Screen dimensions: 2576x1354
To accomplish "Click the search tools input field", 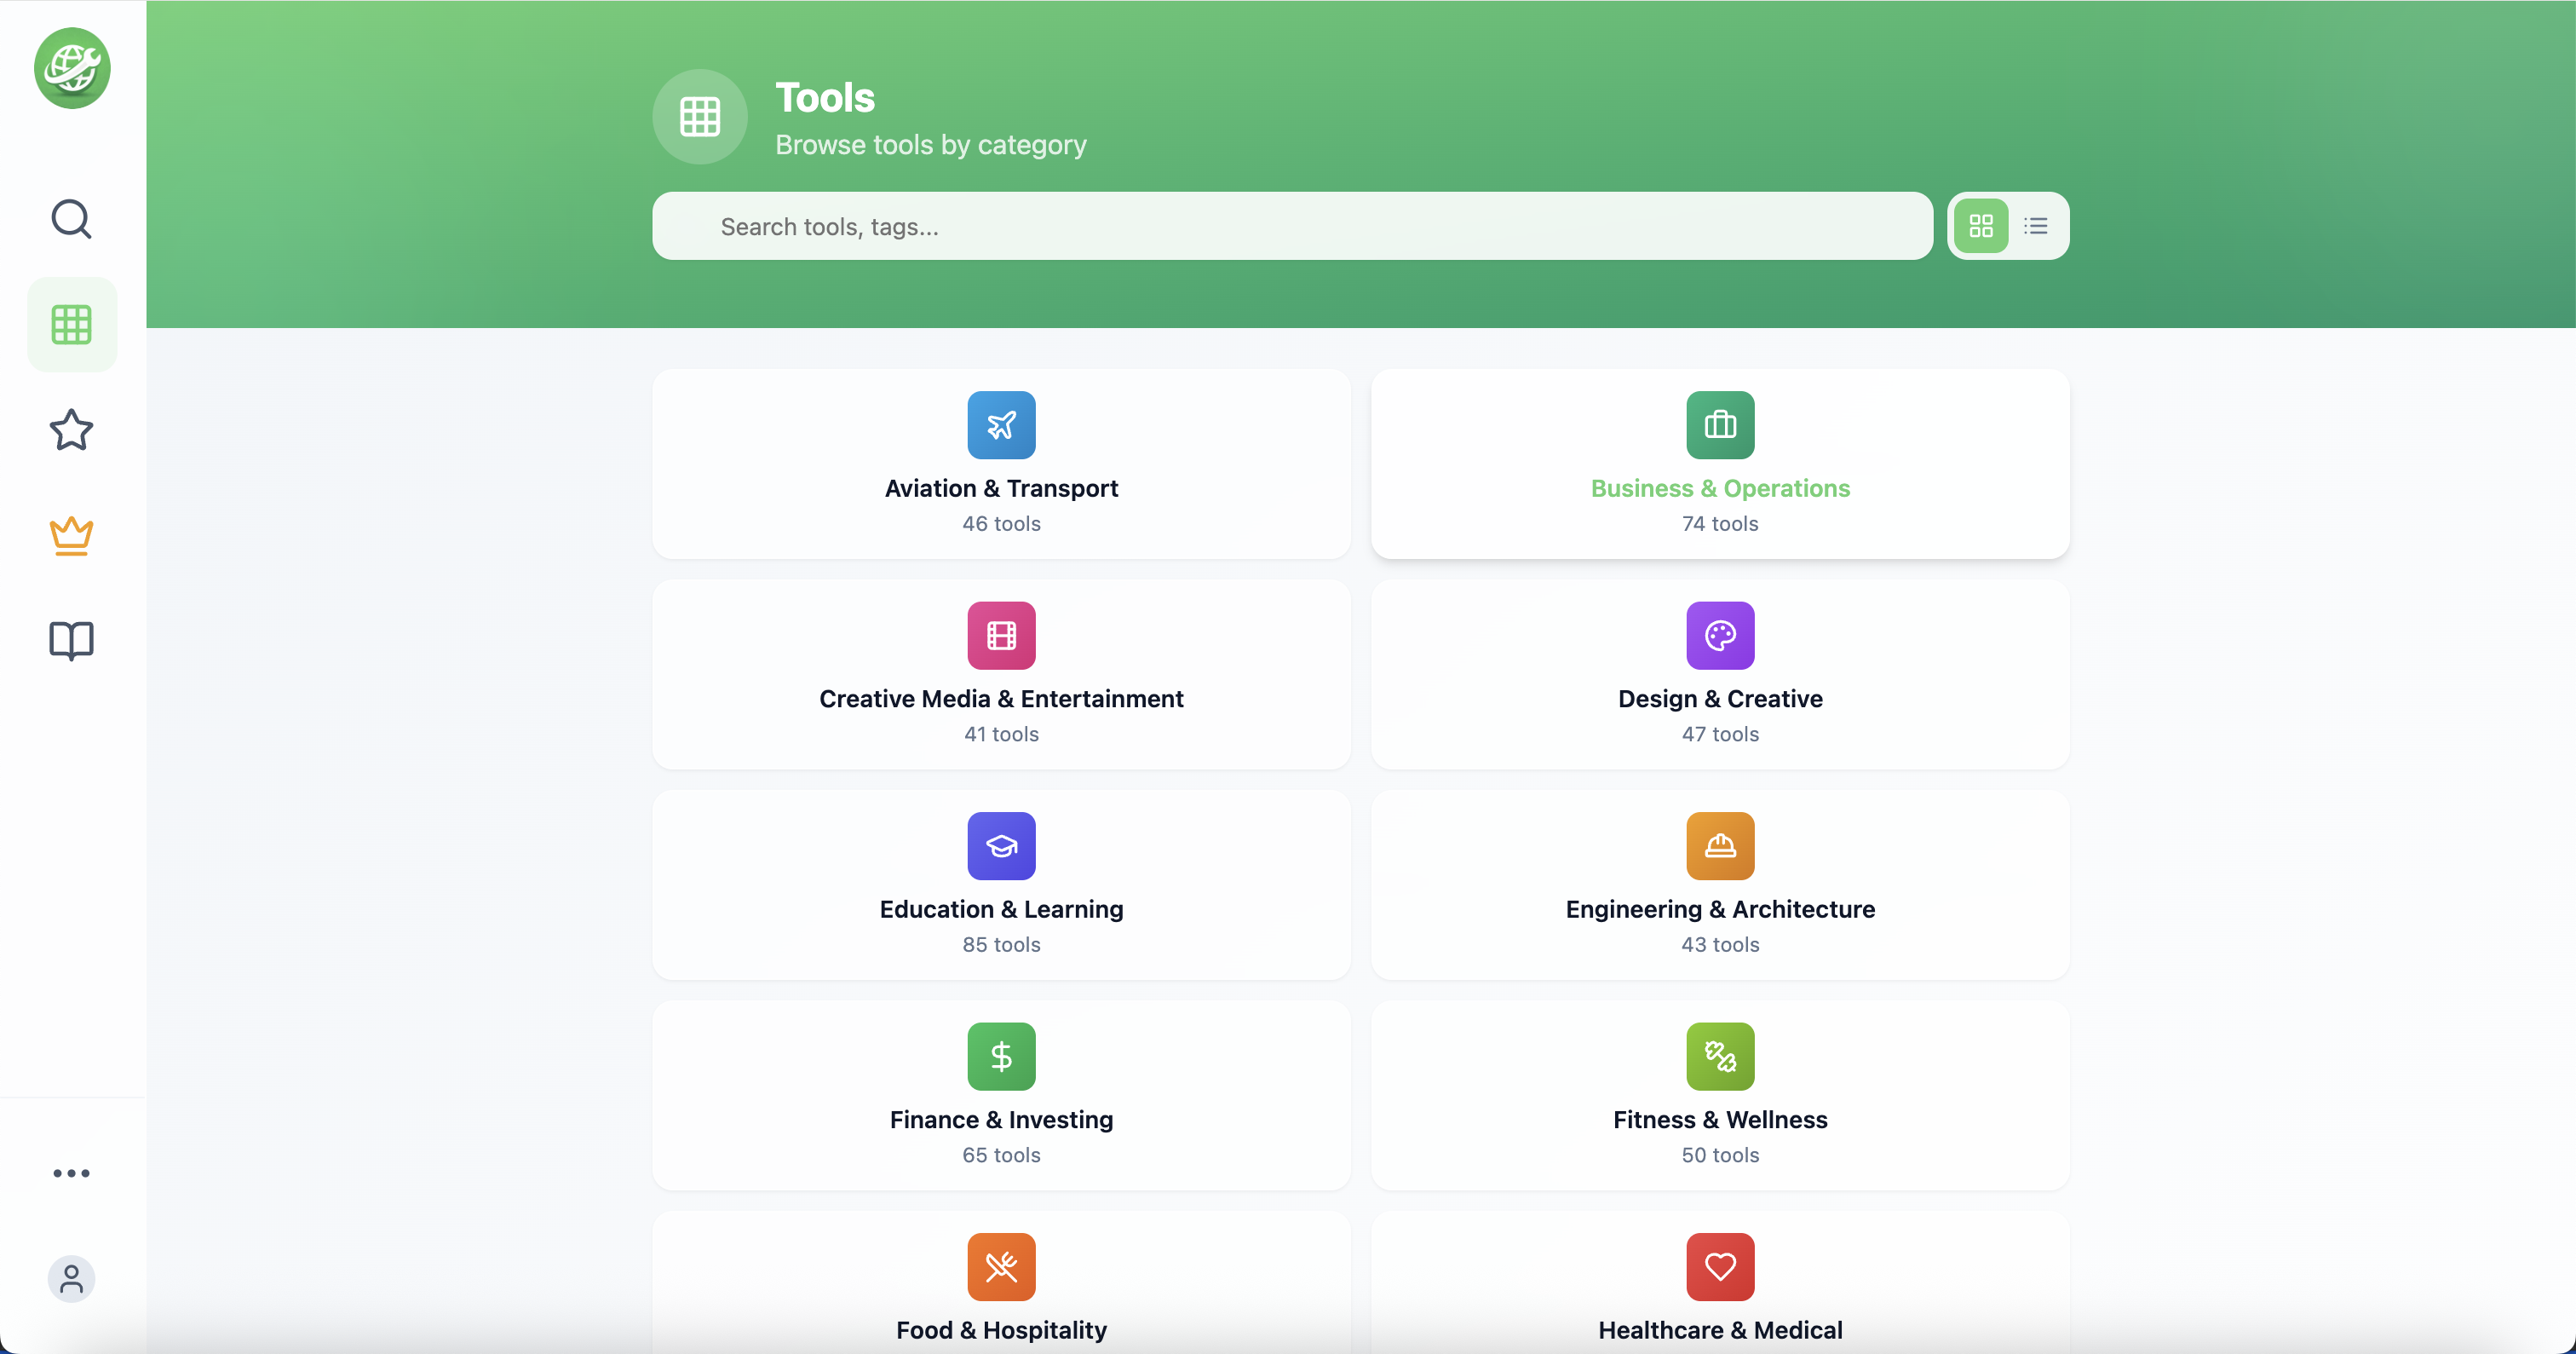I will pyautogui.click(x=1290, y=226).
